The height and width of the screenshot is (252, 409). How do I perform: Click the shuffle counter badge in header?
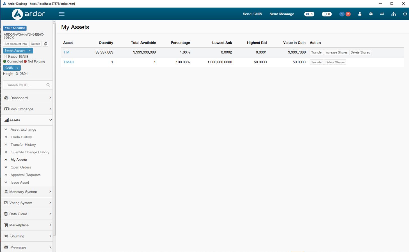[309, 14]
